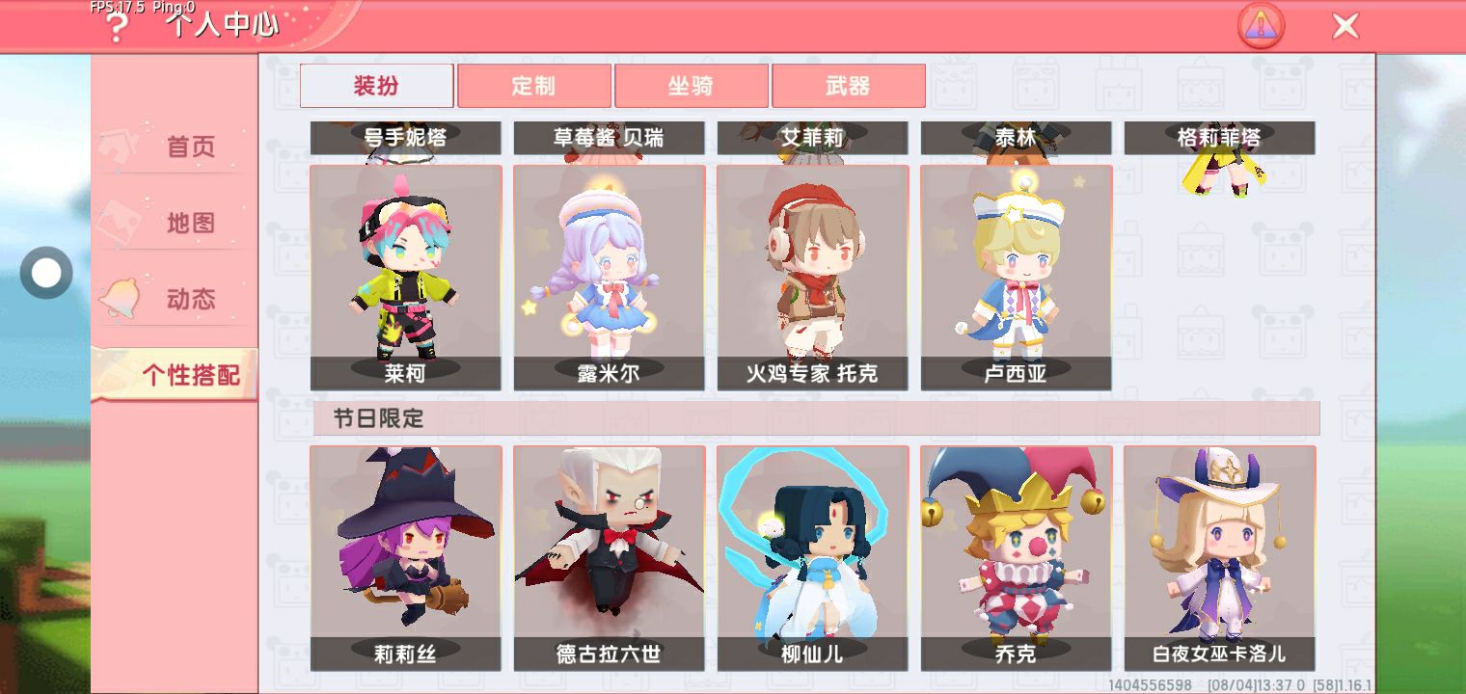Choose the 露米尔 skin card

tap(610, 278)
